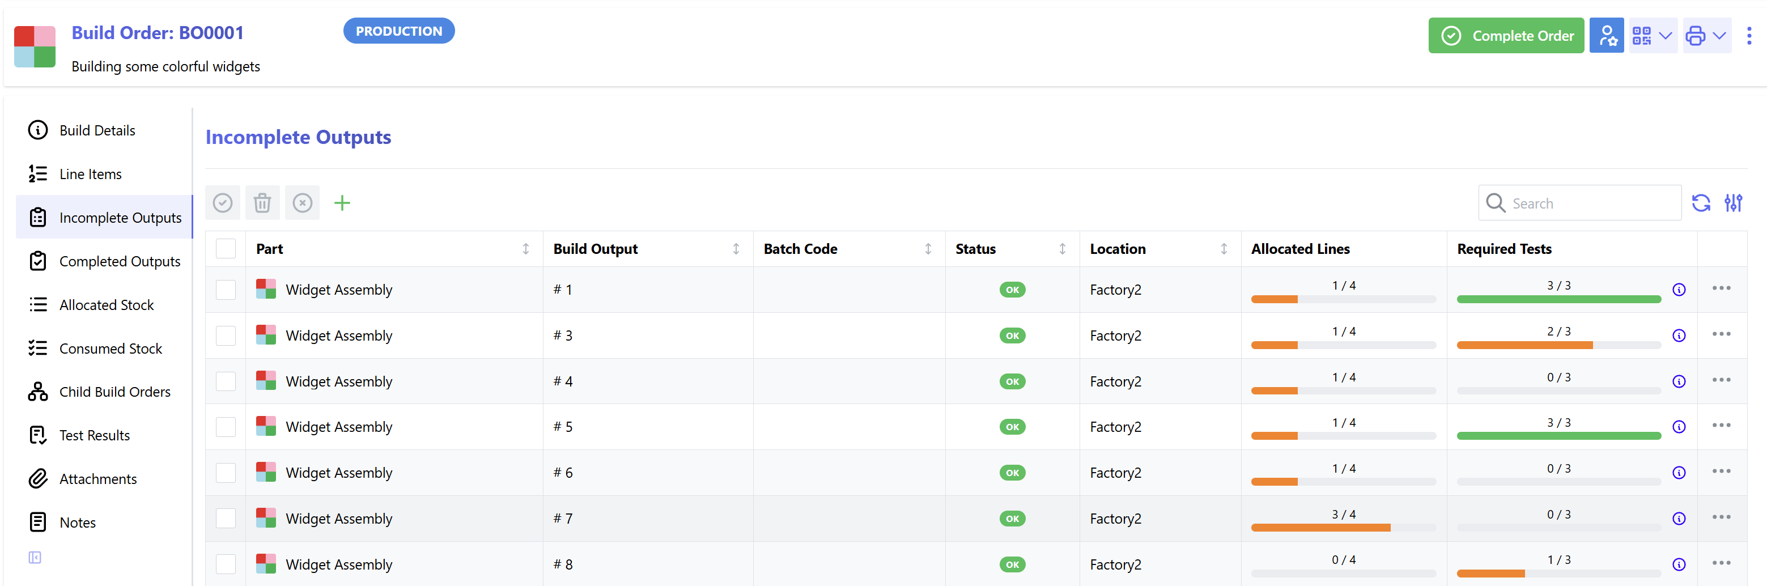Open the Test Results section
The height and width of the screenshot is (586, 1767).
pyautogui.click(x=94, y=434)
